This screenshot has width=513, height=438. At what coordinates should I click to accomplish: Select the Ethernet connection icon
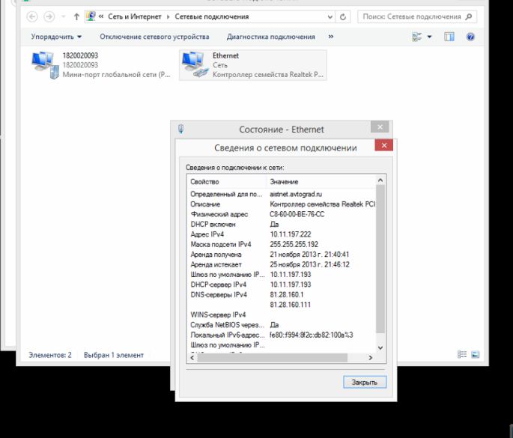(195, 65)
